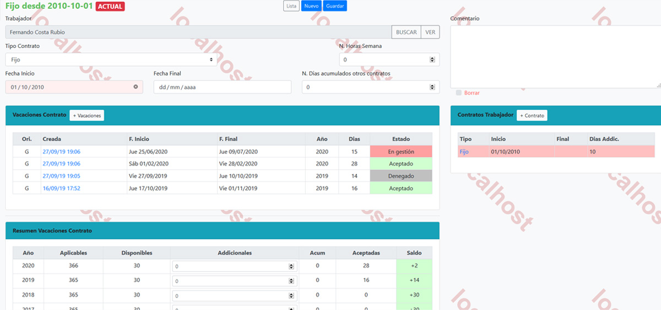The image size is (661, 310).
Task: Click the En gestión status cell
Action: pyautogui.click(x=401, y=152)
